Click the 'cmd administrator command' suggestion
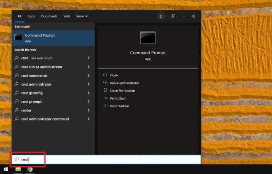Image resolution: width=272 pixels, height=174 pixels. (x=53, y=119)
